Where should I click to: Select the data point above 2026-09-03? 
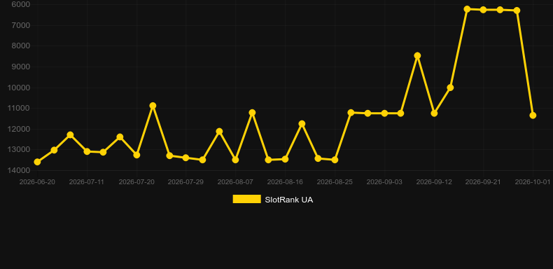tap(384, 113)
